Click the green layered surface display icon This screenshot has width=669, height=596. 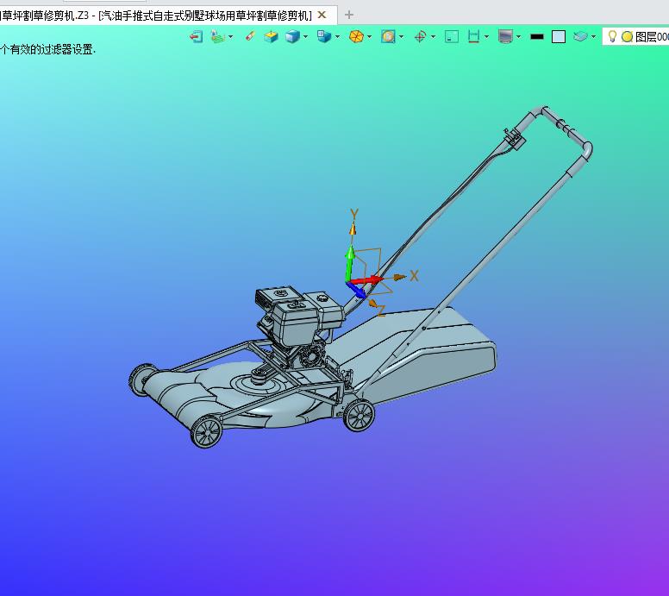click(x=217, y=37)
